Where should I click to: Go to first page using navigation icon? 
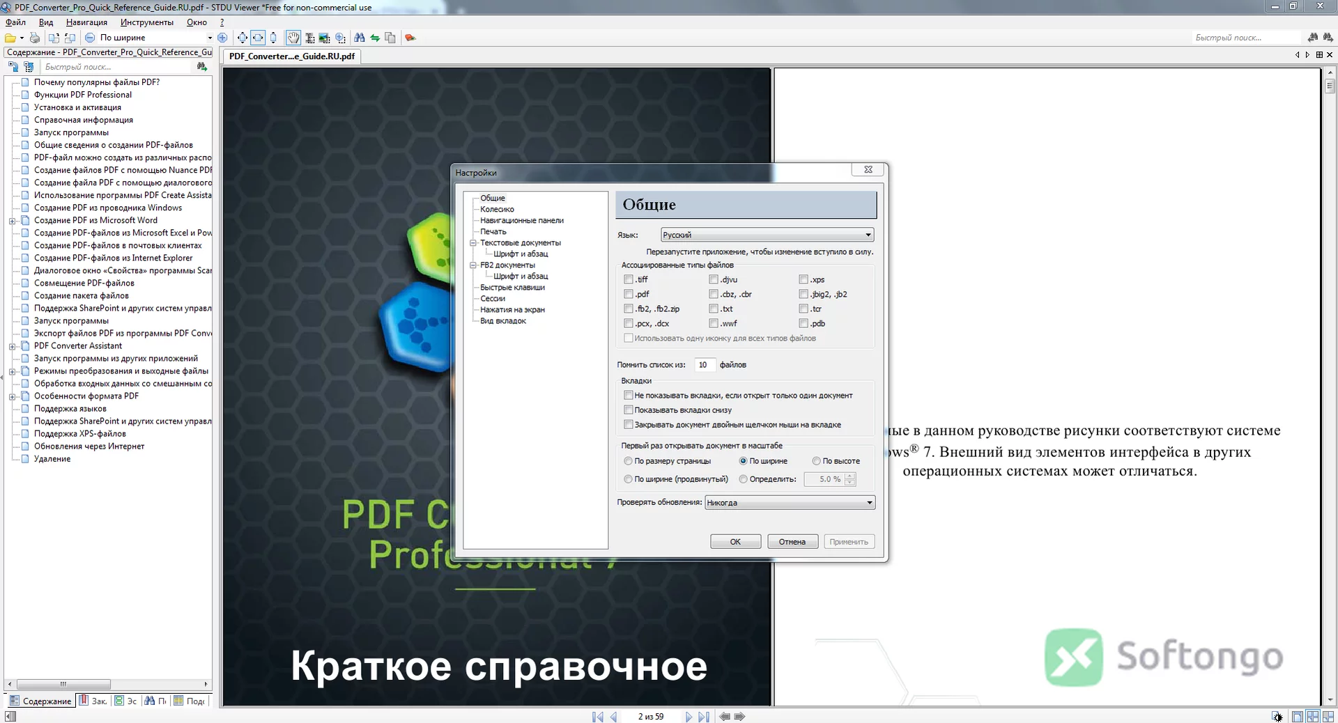597,717
